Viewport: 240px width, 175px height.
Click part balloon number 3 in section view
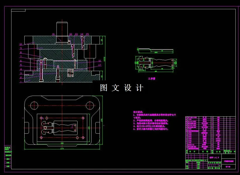21,74
